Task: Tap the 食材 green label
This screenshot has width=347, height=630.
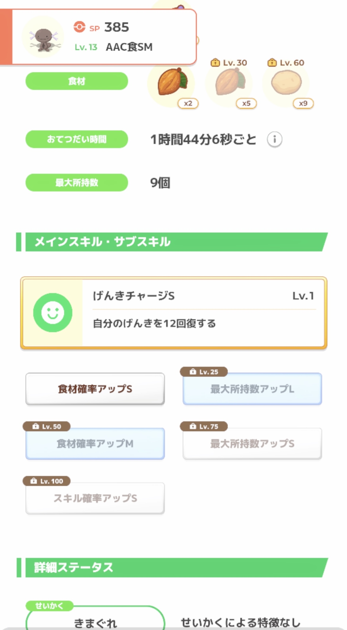Action: [x=77, y=81]
